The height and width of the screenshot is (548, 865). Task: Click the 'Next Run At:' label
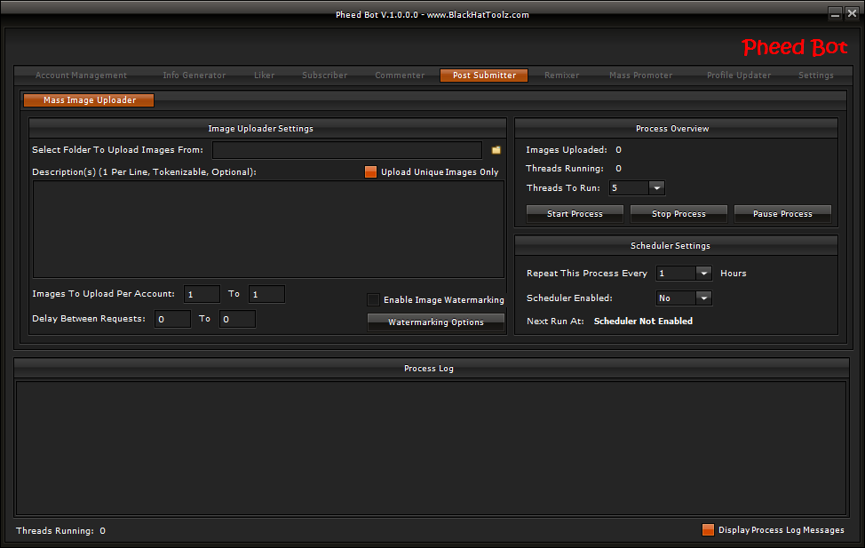tap(555, 322)
